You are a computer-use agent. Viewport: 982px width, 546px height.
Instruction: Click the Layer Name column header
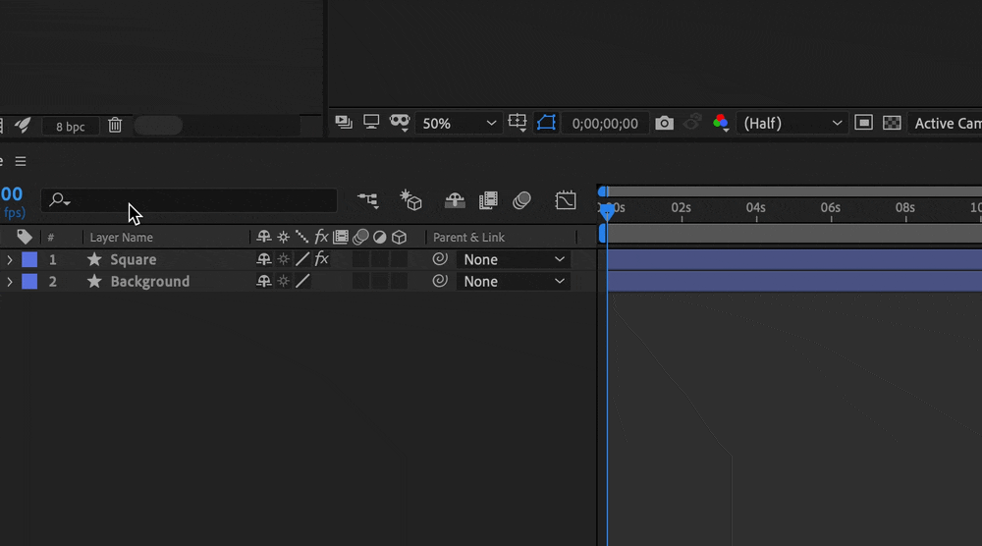pos(121,238)
